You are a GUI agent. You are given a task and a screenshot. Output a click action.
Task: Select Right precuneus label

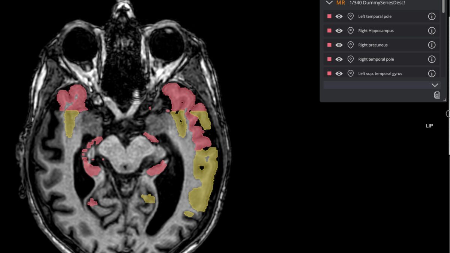tap(373, 45)
